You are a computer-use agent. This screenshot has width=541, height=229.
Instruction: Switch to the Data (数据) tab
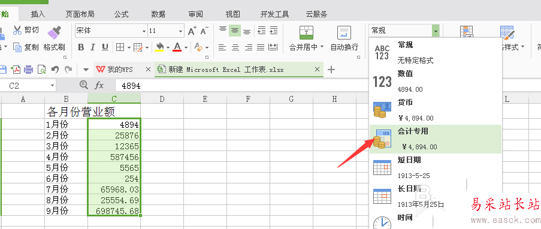158,14
